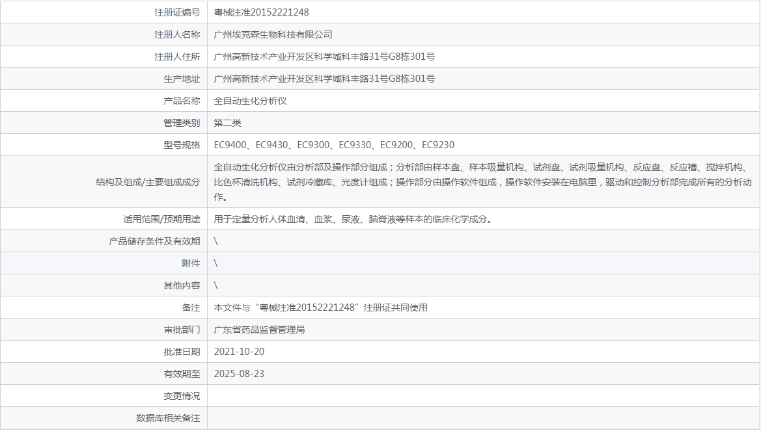The width and height of the screenshot is (761, 431).
Task: Select backslash value in 其他内容 row
Action: (216, 285)
